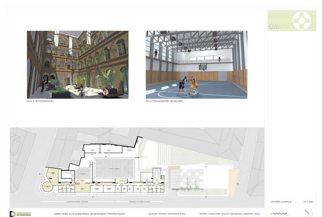
Task: Open the gymnasium interior basketball rendering
Action: point(197,65)
